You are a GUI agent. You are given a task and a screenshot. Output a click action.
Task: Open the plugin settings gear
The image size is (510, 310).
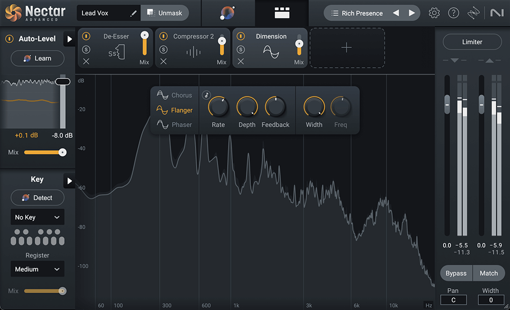(x=434, y=13)
